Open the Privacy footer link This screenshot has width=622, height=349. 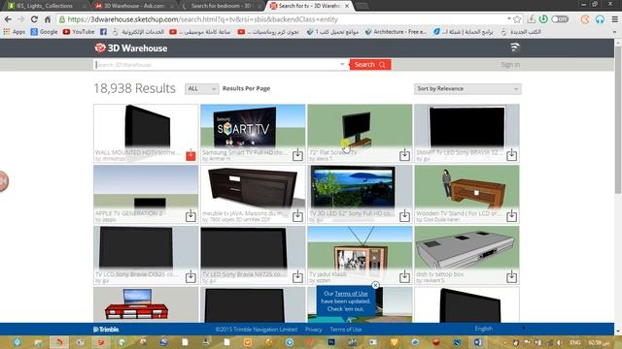tap(313, 330)
